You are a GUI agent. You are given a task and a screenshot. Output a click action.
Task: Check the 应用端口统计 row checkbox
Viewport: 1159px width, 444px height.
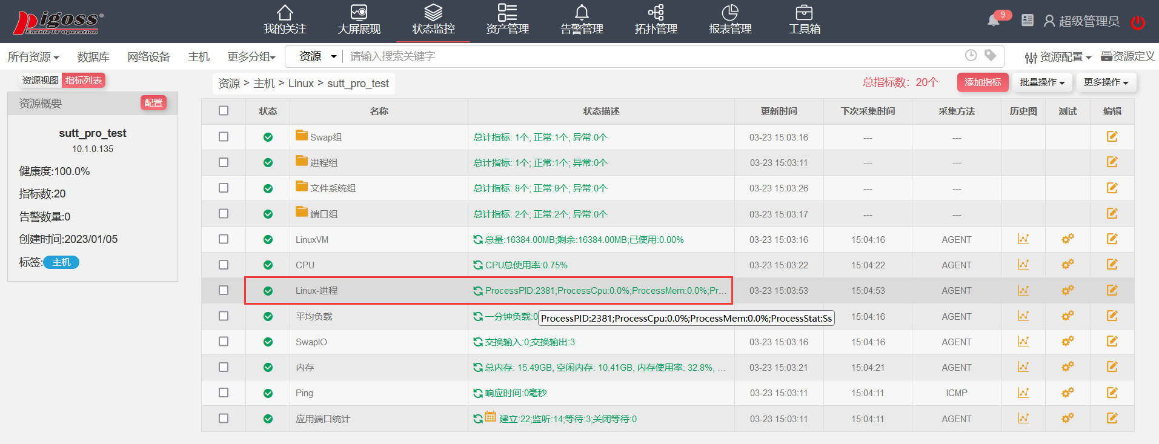(x=224, y=419)
